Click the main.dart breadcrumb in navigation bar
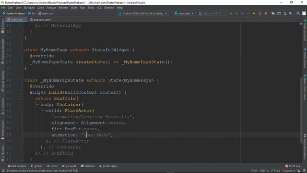 pyautogui.click(x=46, y=13)
